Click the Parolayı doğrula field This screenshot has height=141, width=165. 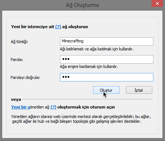click(106, 77)
